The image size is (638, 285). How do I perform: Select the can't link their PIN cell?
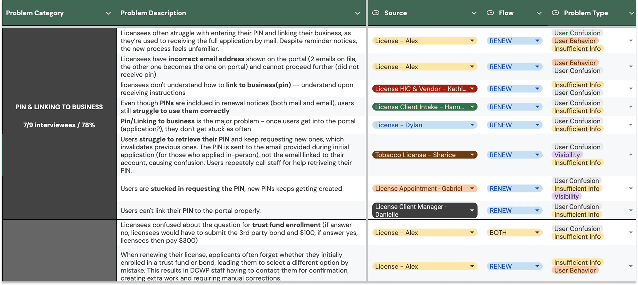pos(241,211)
